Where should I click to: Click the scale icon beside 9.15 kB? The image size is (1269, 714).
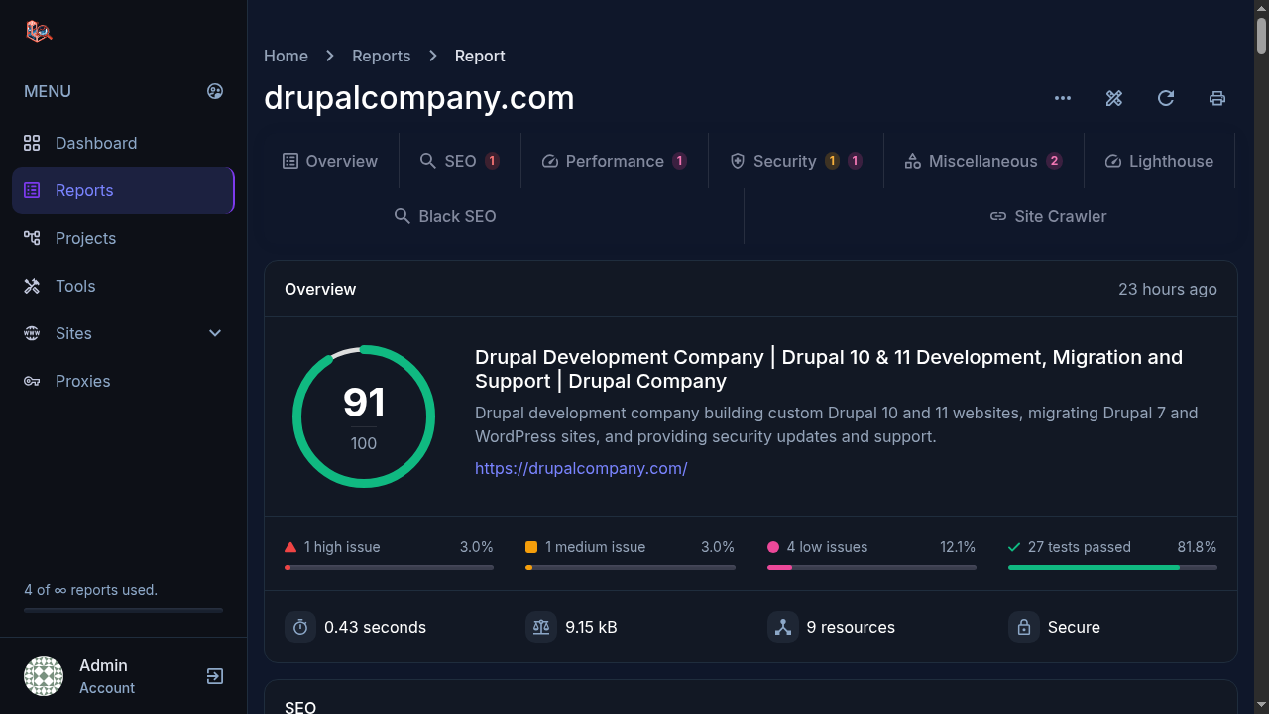click(x=541, y=627)
